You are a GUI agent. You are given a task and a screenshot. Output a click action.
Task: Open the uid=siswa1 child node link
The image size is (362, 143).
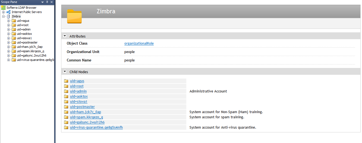pos(79,101)
